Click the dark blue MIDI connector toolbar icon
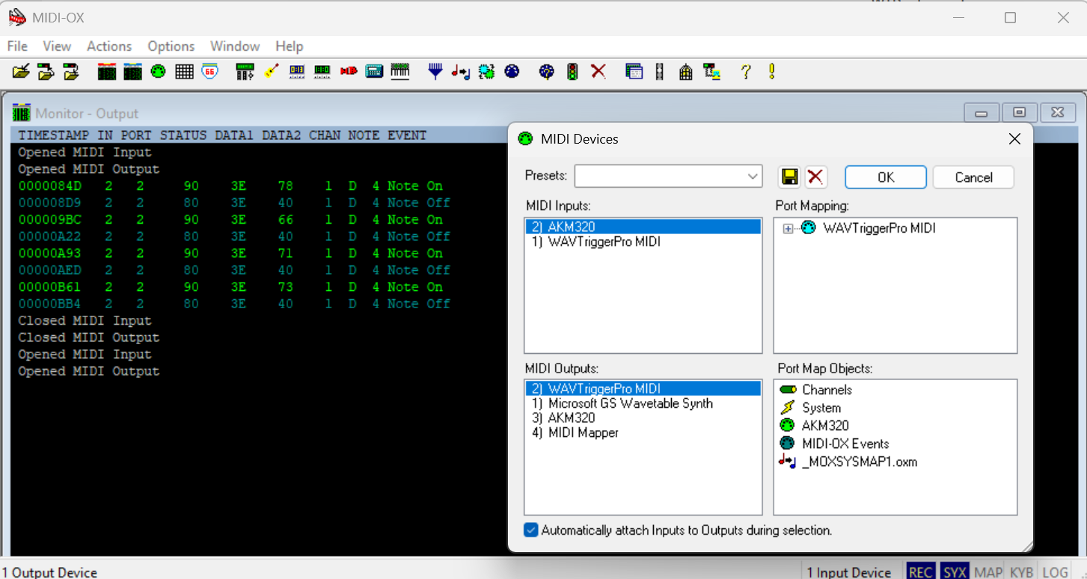 coord(512,72)
